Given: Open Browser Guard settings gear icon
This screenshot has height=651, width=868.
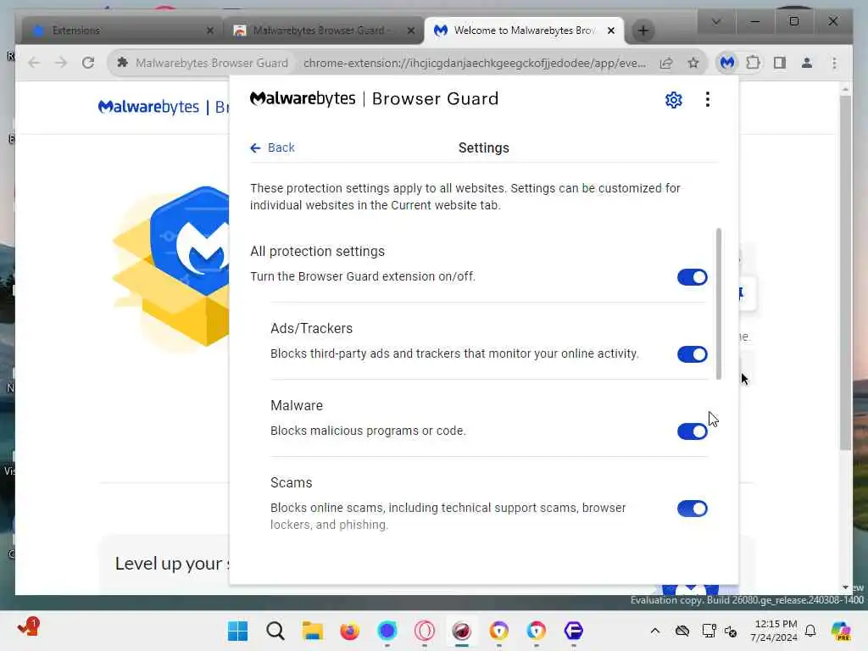Looking at the screenshot, I should point(673,100).
